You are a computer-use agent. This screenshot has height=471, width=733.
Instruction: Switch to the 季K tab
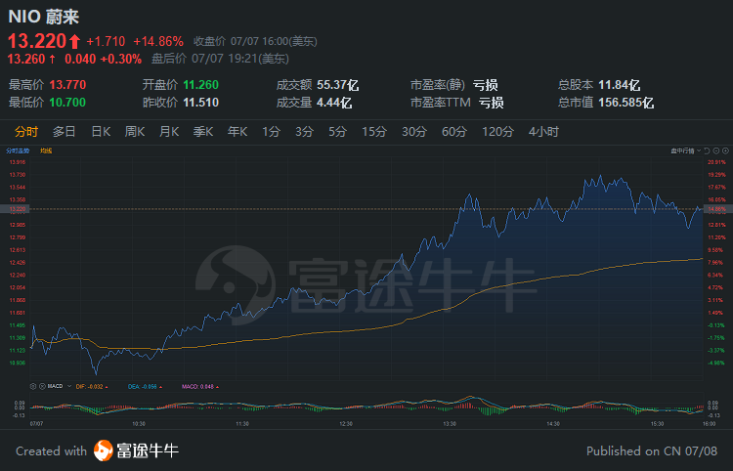[x=203, y=132]
